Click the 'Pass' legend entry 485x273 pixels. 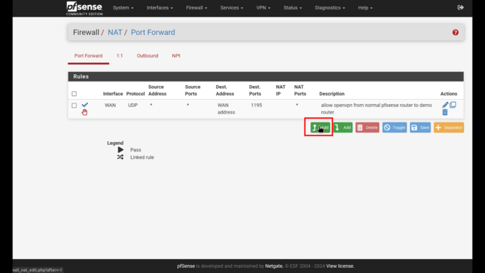[135, 150]
